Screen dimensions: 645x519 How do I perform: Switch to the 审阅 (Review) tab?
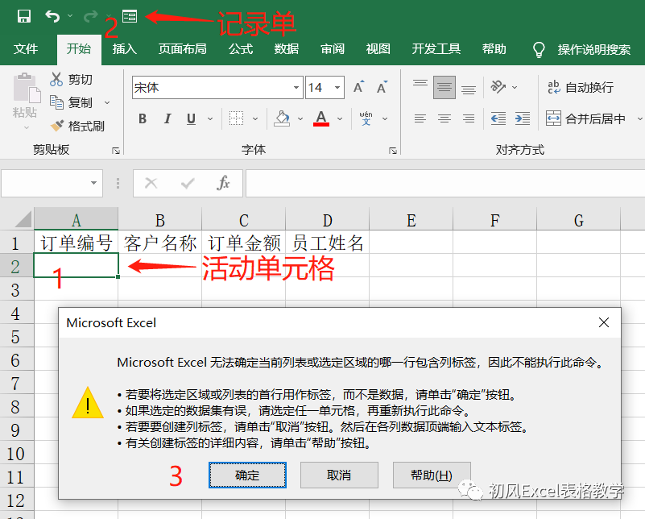click(x=333, y=49)
